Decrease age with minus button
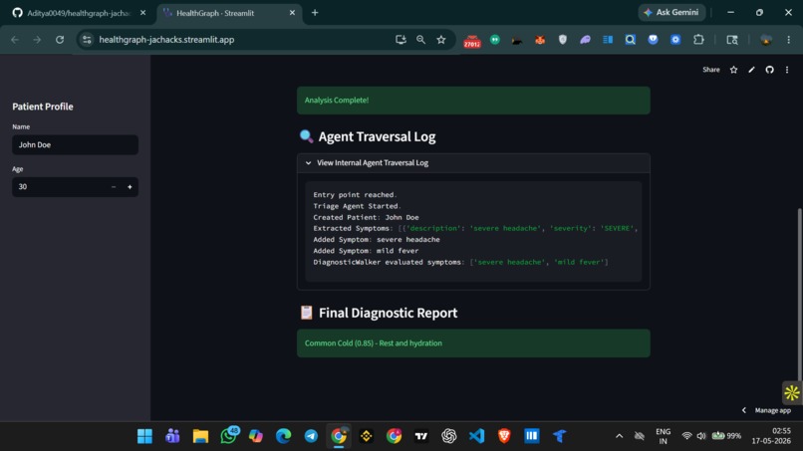This screenshot has width=803, height=451. coord(114,187)
